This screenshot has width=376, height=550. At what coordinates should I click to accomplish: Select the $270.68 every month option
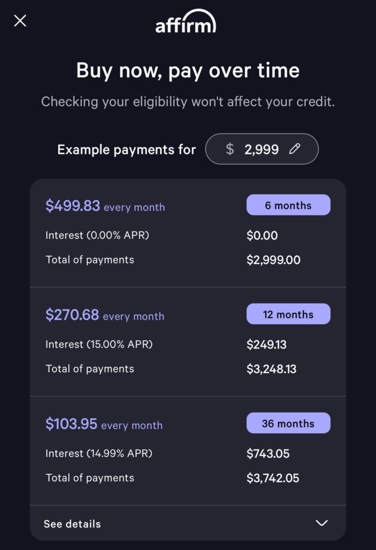[x=105, y=315]
